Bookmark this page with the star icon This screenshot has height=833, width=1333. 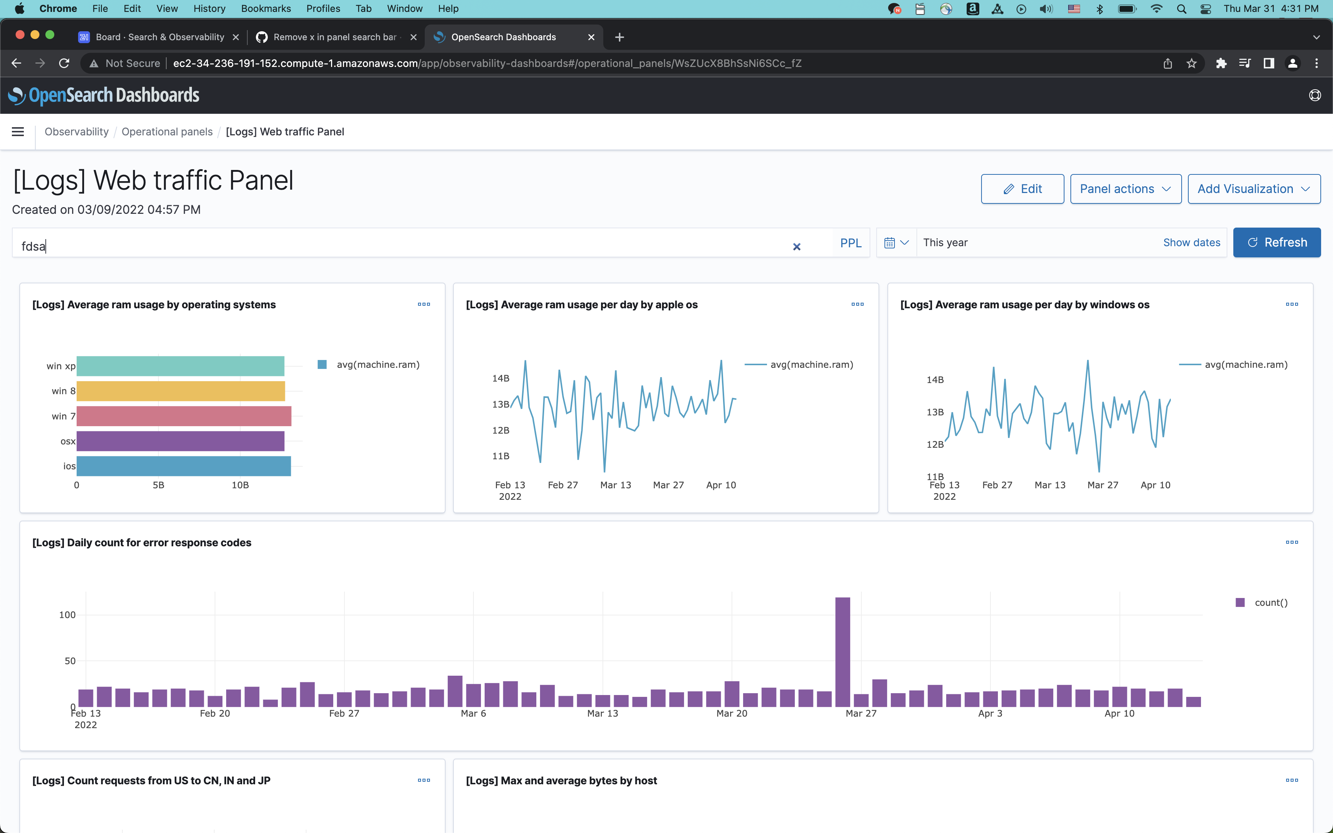click(1191, 63)
